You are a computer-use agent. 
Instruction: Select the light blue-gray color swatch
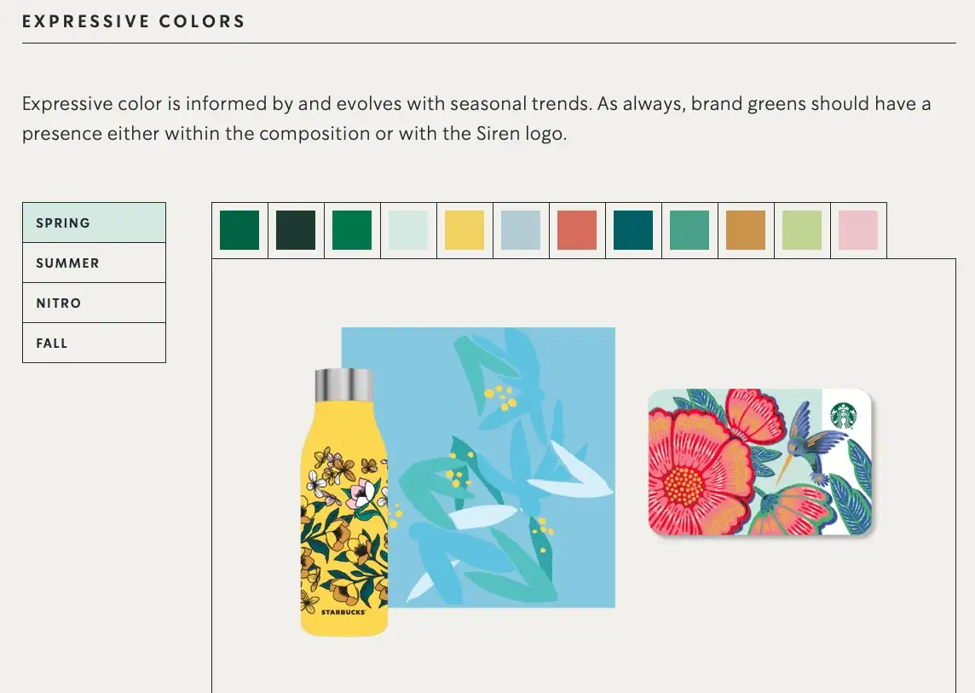(x=521, y=230)
